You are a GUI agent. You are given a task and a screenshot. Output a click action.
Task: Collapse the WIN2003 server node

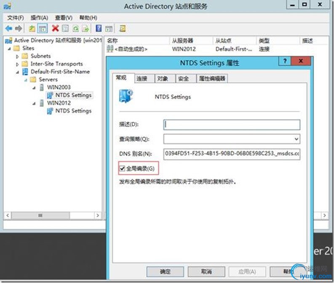click(34, 88)
